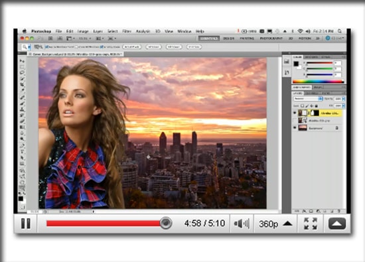
Task: Select the Move tool in Photoshop toolbar
Action: coord(22,61)
